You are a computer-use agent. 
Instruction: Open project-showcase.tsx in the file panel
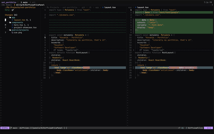(25, 27)
